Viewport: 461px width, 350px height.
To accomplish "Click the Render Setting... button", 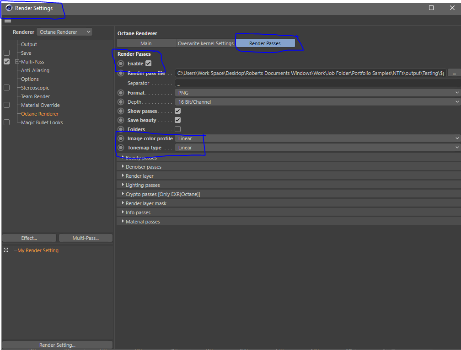I will click(57, 345).
